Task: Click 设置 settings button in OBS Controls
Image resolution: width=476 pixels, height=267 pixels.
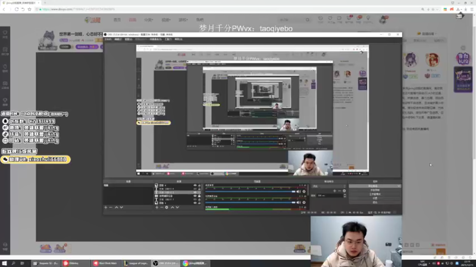Action: [375, 198]
